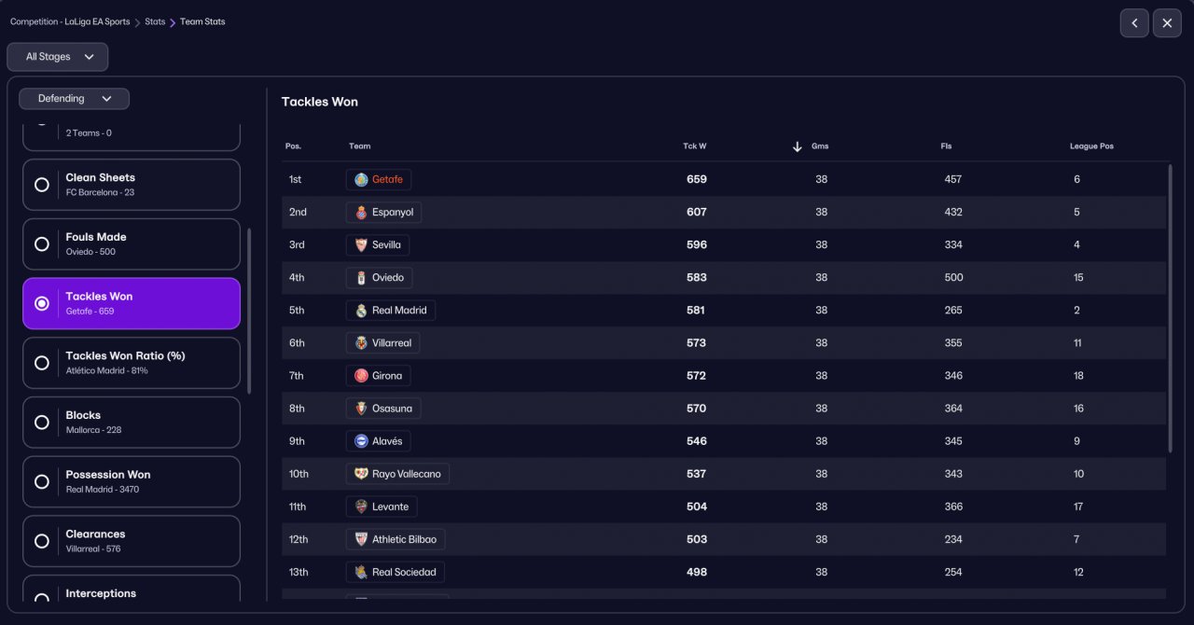Select the Clean Sheets radio button
This screenshot has width=1194, height=625.
[x=42, y=185]
